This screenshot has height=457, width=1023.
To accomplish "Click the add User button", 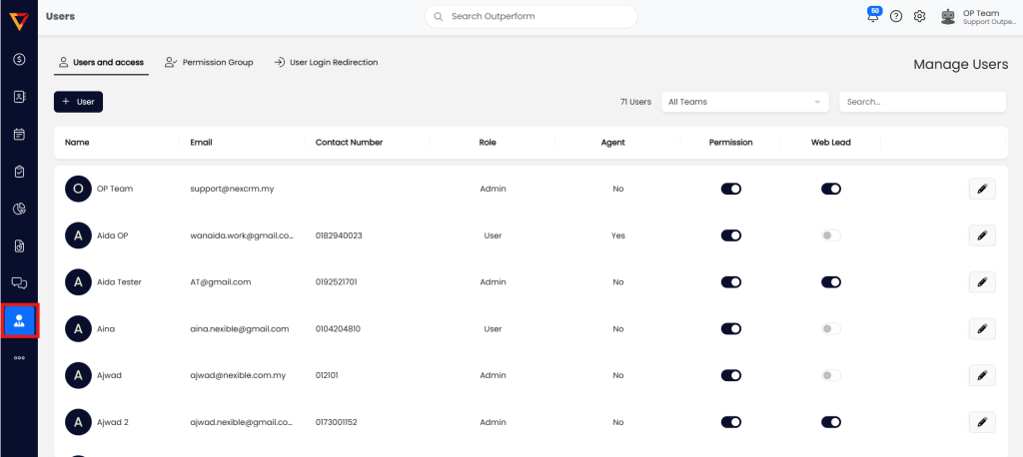I will click(x=78, y=102).
